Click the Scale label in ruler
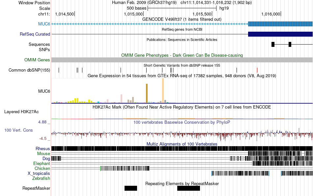The width and height of the screenshot is (313, 196). pyautogui.click(x=44, y=8)
